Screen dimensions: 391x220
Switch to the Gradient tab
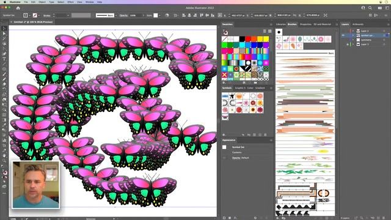(x=260, y=88)
